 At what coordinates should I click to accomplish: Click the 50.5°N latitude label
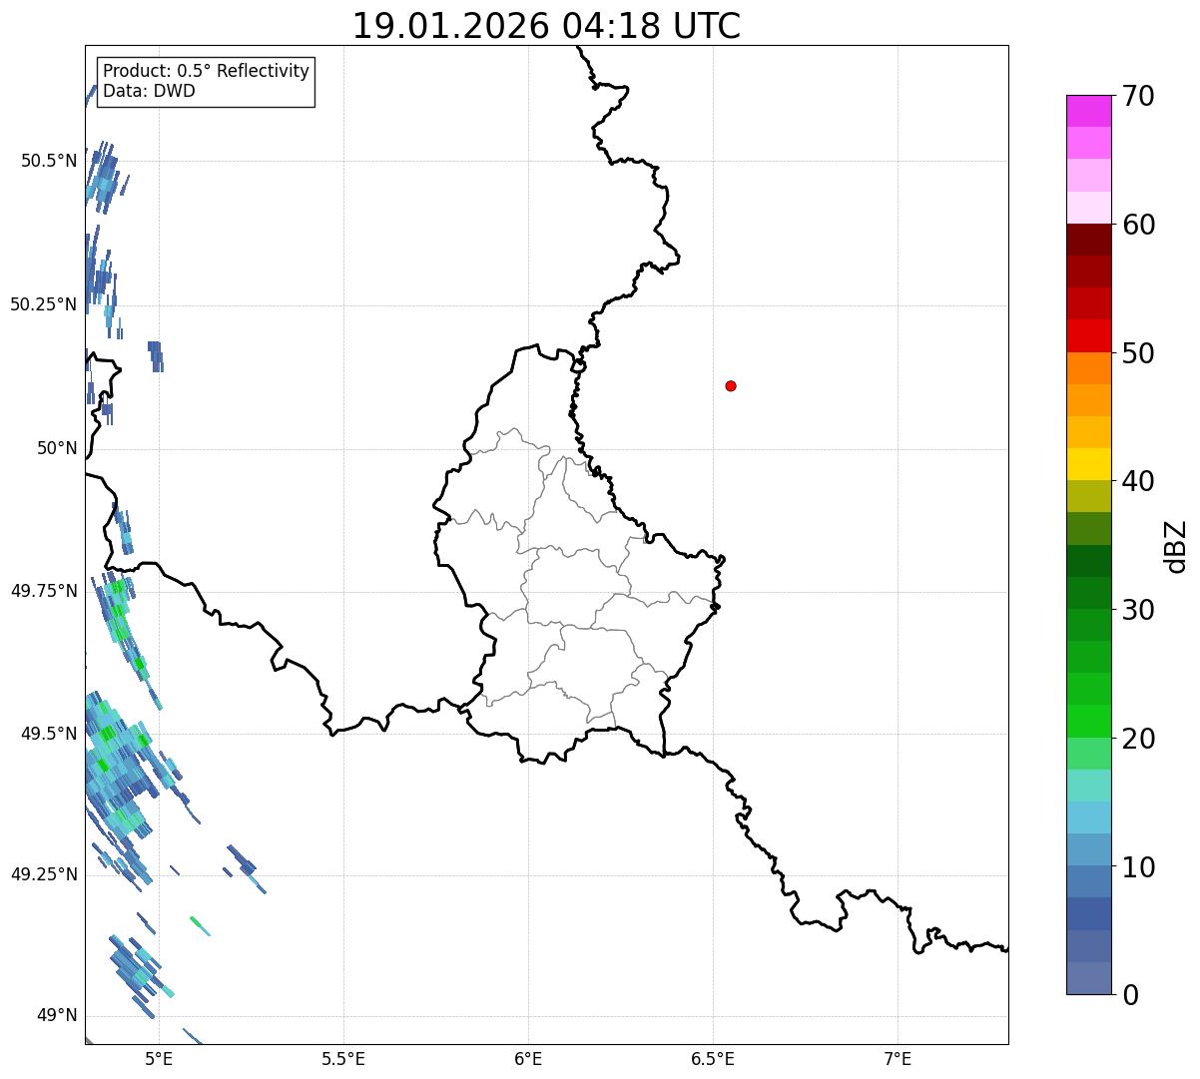click(48, 161)
